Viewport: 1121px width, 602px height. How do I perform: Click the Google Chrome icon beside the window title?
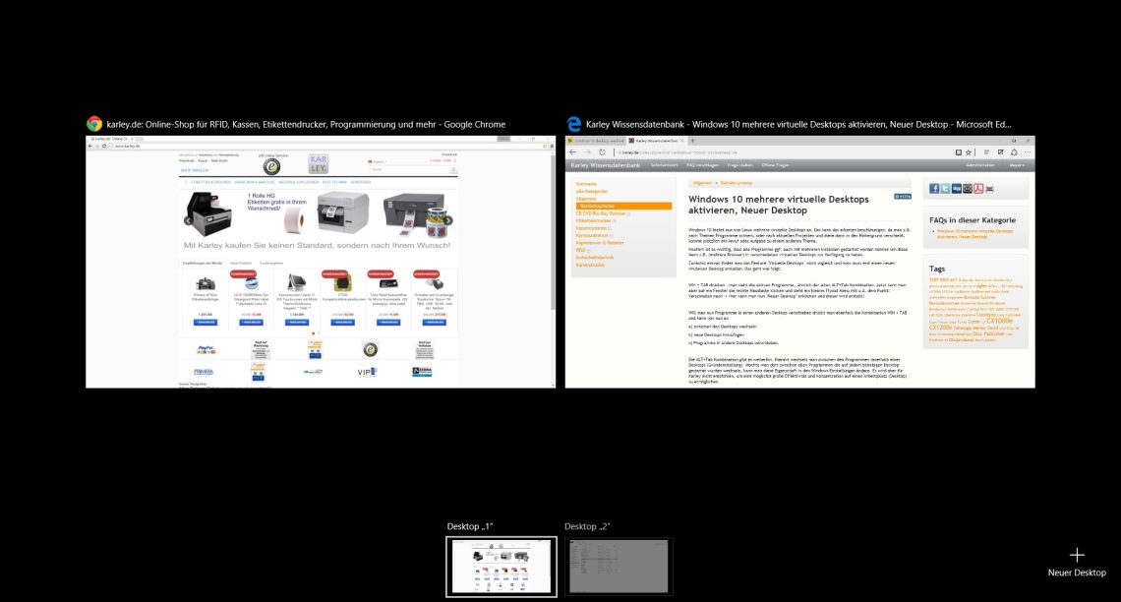tap(93, 124)
